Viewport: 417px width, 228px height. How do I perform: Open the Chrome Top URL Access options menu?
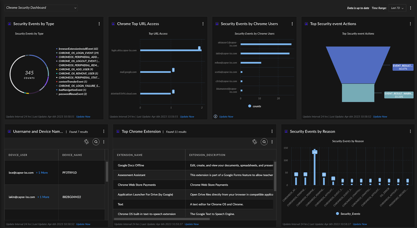[203, 24]
